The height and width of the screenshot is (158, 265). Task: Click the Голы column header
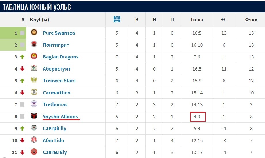pyautogui.click(x=197, y=20)
